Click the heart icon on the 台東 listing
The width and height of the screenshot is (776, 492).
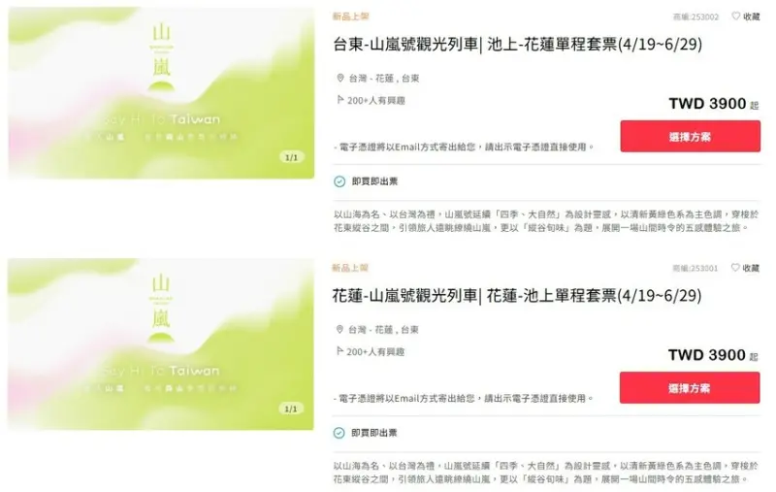pyautogui.click(x=736, y=16)
